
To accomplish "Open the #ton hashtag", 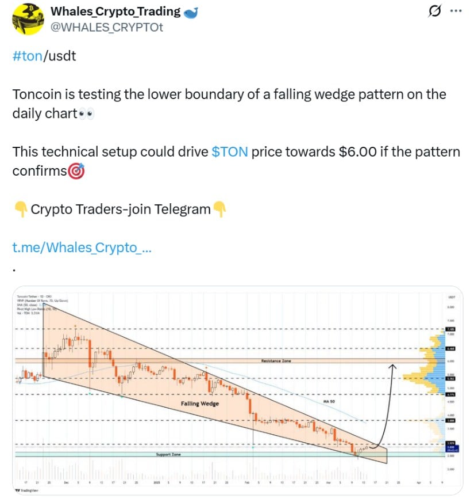I will tap(26, 56).
